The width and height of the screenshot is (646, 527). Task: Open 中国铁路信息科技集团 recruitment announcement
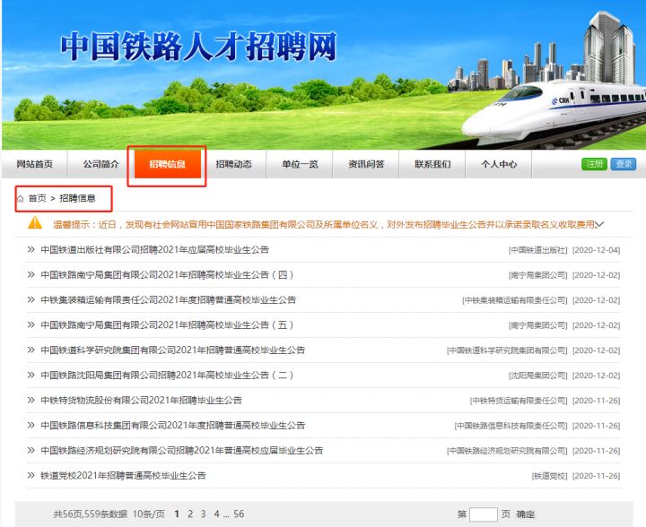(x=172, y=426)
